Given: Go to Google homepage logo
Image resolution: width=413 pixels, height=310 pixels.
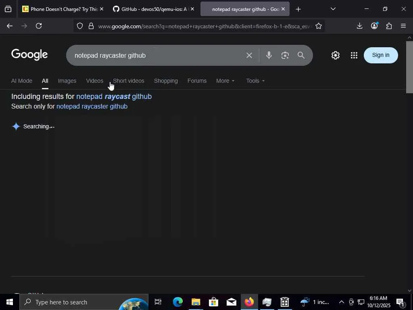Looking at the screenshot, I should [x=29, y=55].
